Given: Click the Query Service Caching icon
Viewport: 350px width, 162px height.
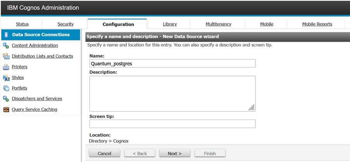Looking at the screenshot, I should pos(6,110).
